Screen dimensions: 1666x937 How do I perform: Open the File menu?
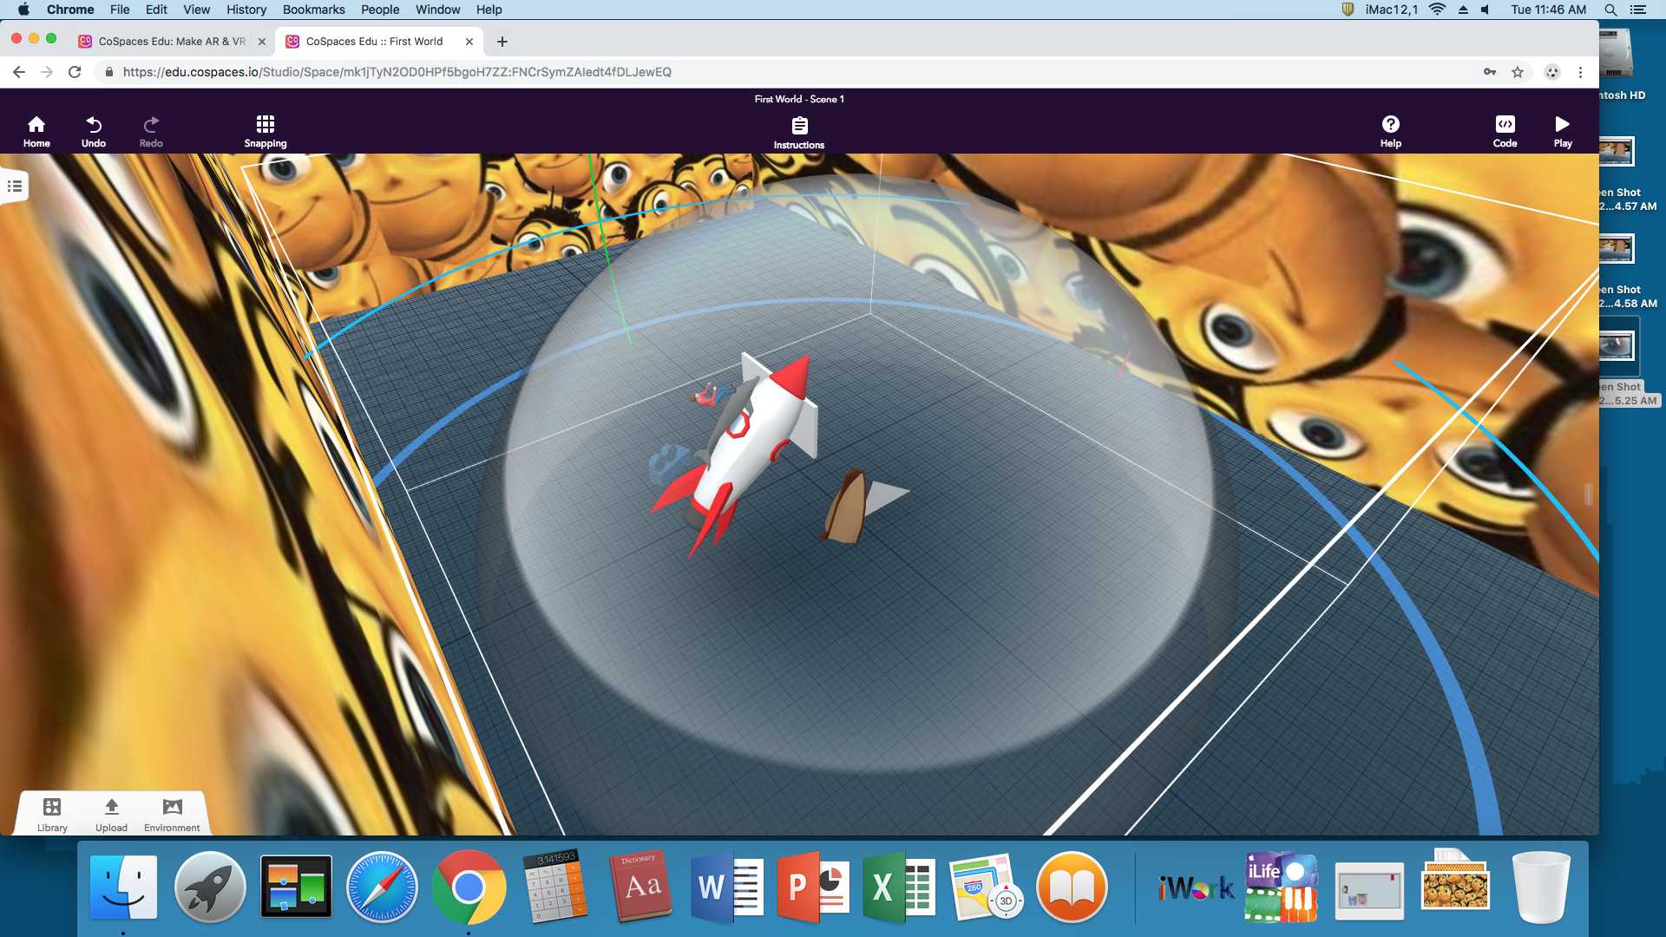pyautogui.click(x=120, y=10)
